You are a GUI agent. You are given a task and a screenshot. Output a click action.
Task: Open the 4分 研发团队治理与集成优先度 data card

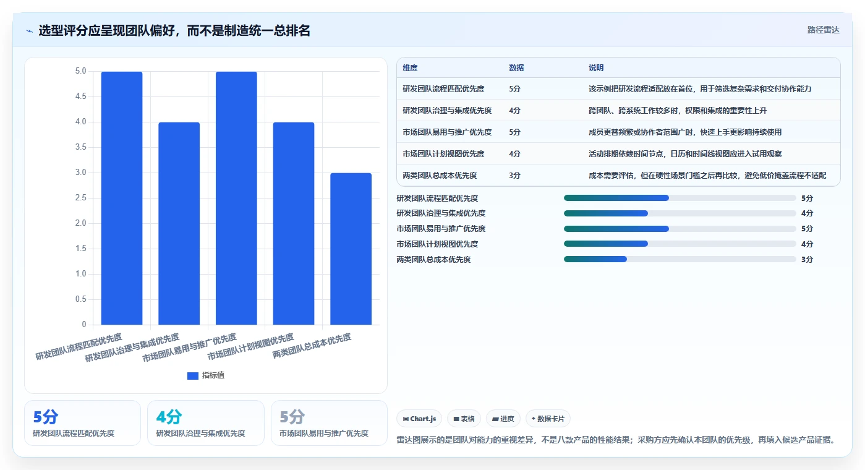click(205, 423)
